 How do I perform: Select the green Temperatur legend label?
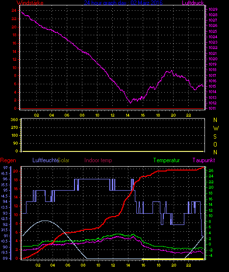[x=167, y=160]
